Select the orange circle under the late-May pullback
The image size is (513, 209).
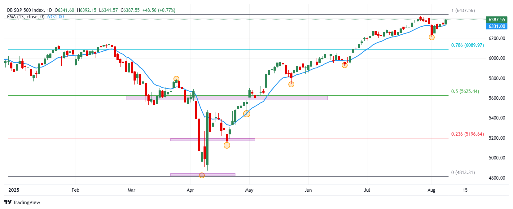(x=291, y=84)
